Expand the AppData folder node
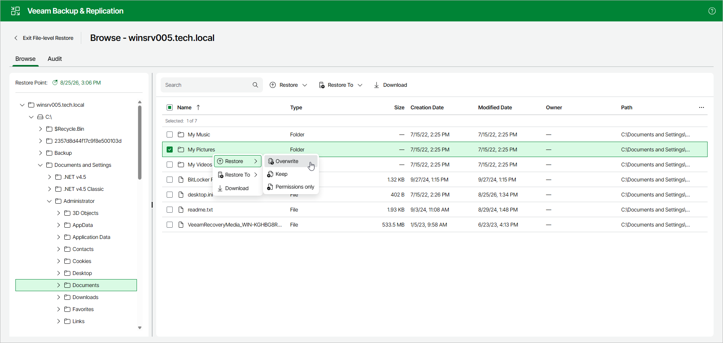723x343 pixels. (58, 225)
